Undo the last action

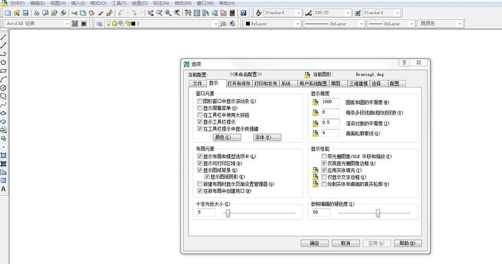[121, 13]
